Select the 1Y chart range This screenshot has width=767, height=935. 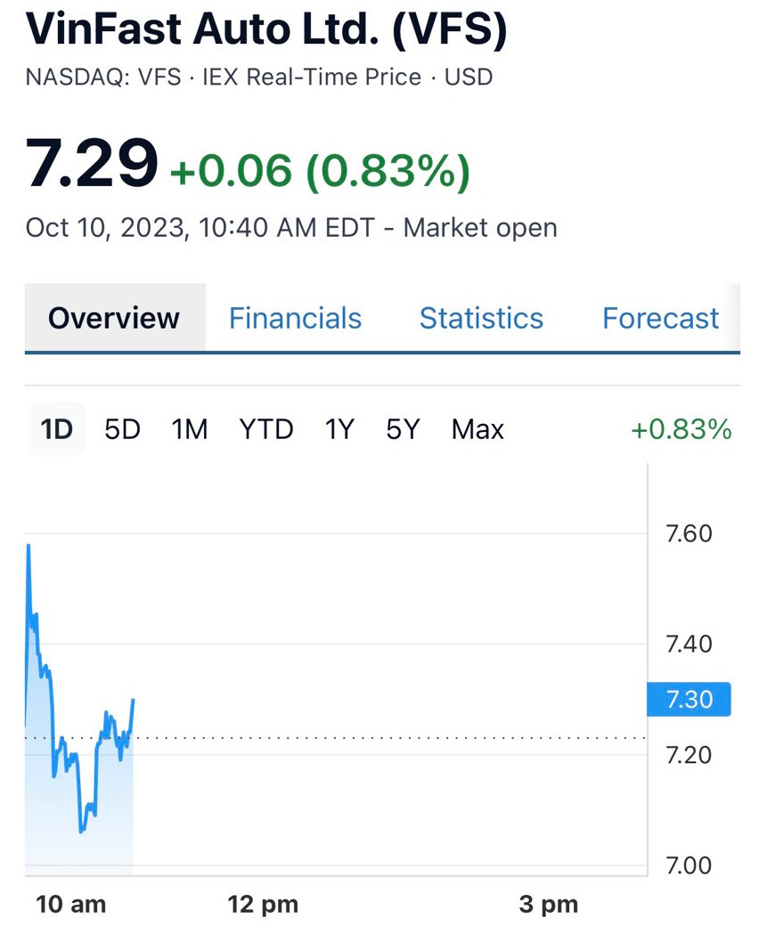point(339,429)
